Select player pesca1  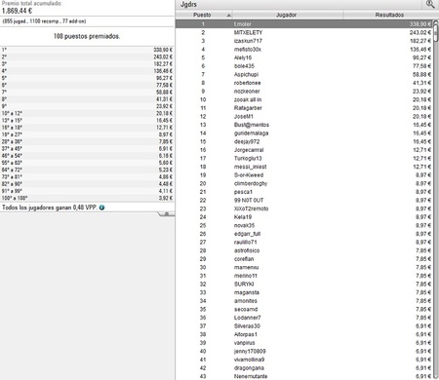pyautogui.click(x=243, y=192)
